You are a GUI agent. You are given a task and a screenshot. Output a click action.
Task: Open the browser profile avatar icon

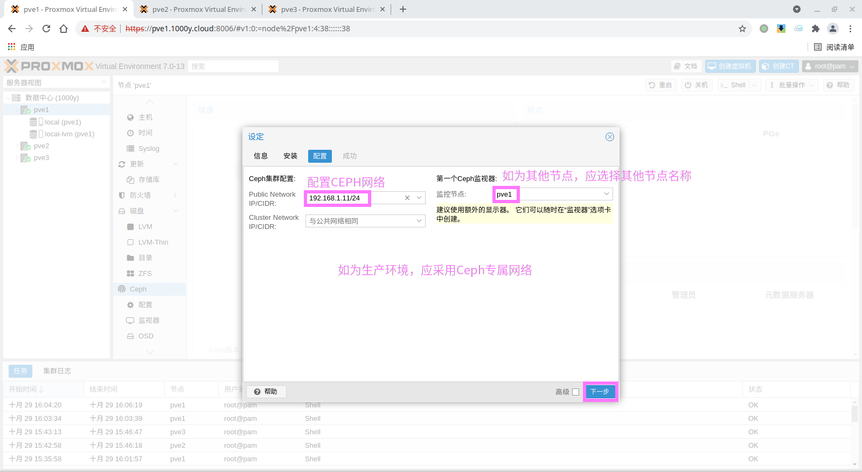[832, 29]
